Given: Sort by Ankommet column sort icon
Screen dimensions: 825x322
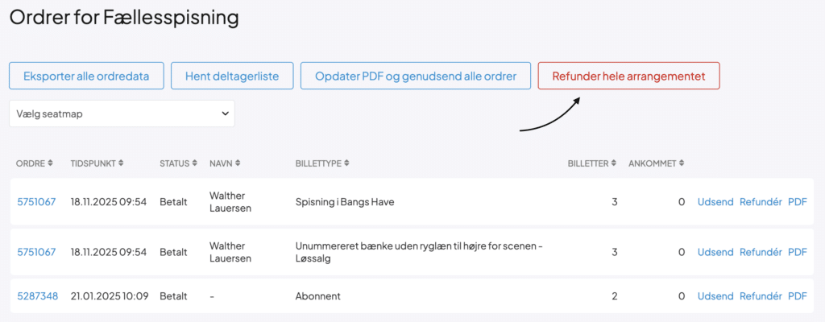Looking at the screenshot, I should pos(682,163).
